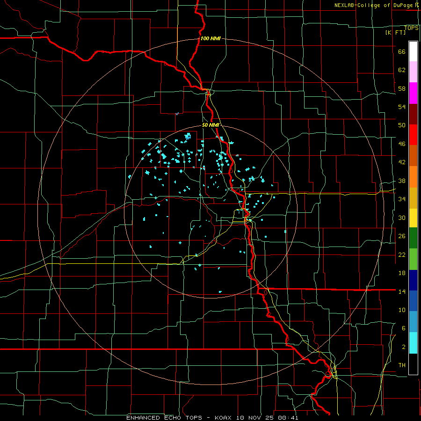Click the legend value "54"
This screenshot has height=421, width=421.
[x=402, y=107]
